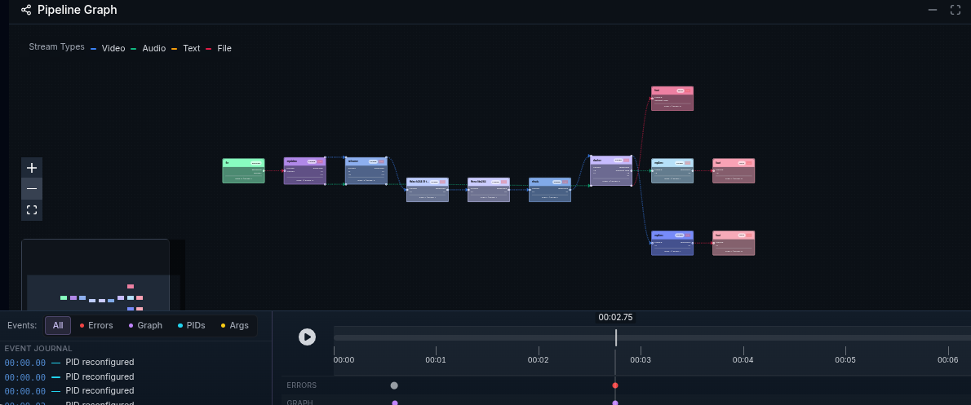Click the red error marker on ERRORS track
Screen dimensions: 971x405
(615, 385)
